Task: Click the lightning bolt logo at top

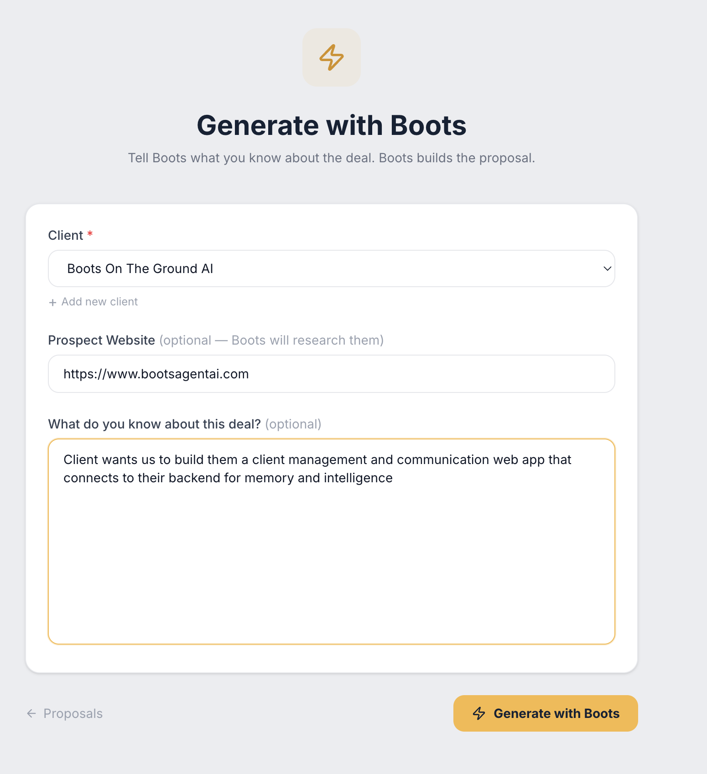Action: pyautogui.click(x=331, y=57)
